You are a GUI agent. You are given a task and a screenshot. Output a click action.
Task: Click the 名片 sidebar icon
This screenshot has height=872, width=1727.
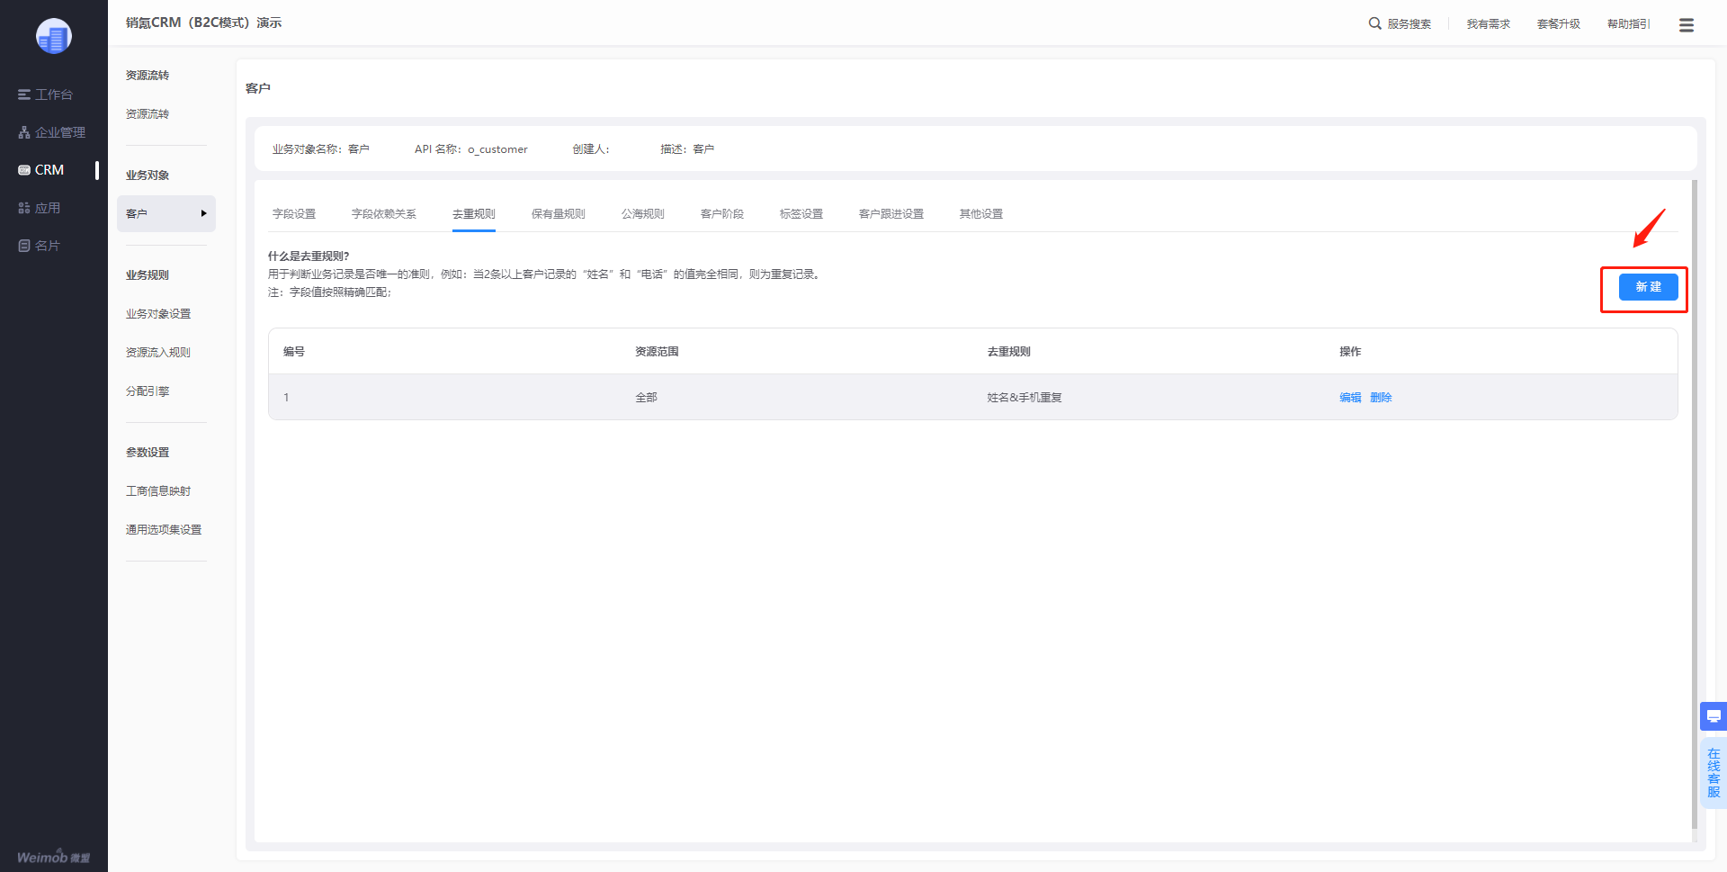[x=24, y=246]
